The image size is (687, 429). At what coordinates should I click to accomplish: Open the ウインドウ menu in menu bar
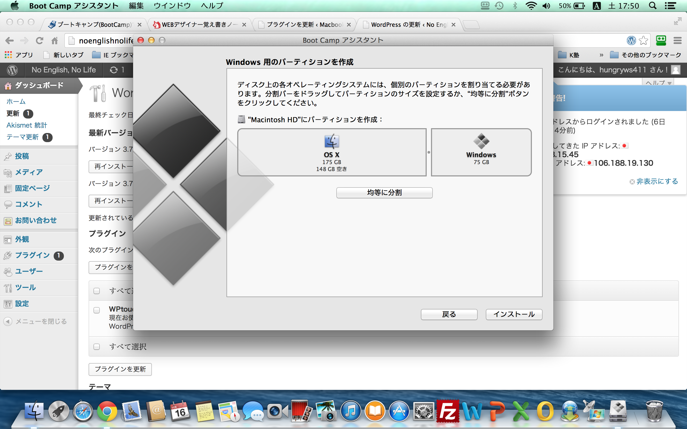coord(172,6)
